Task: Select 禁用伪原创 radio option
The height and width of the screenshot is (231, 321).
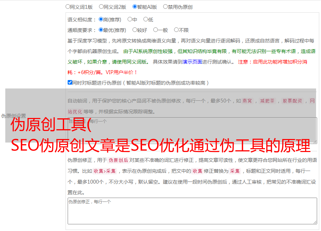Action: (165, 7)
